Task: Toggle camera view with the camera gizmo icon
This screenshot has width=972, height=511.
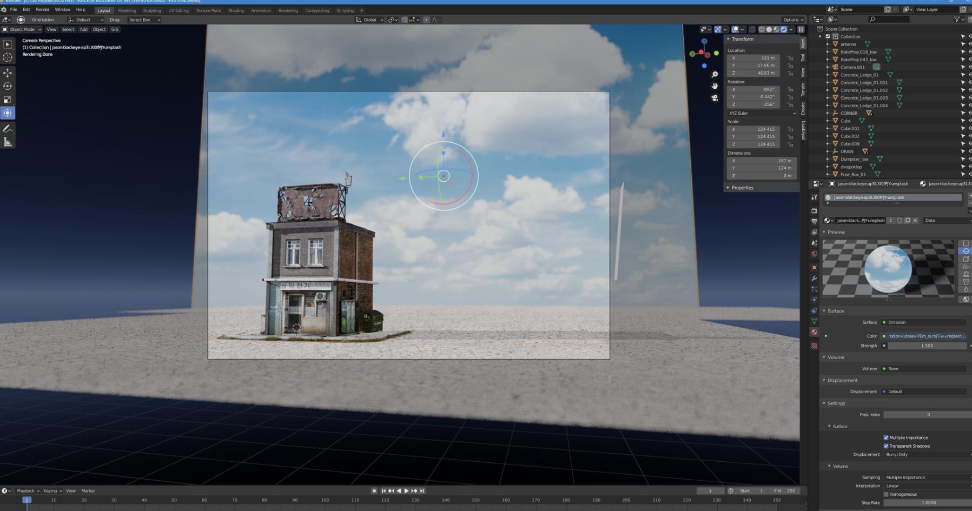Action: pyautogui.click(x=715, y=98)
